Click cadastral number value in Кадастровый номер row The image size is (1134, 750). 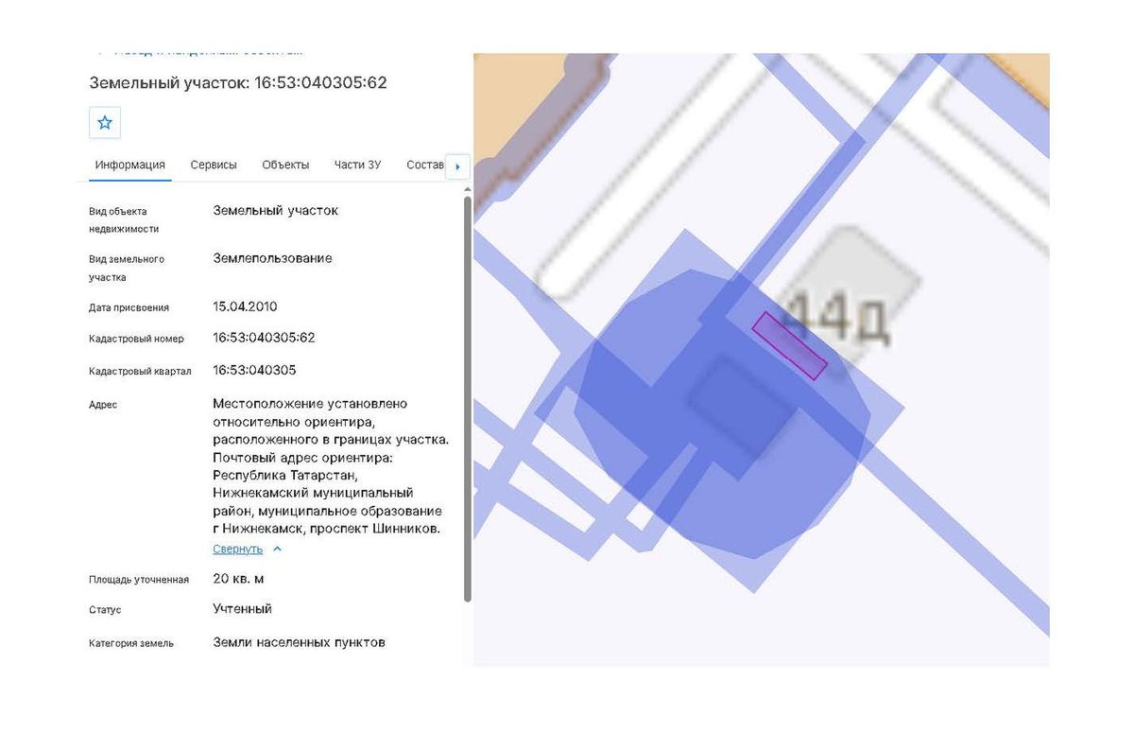(264, 338)
